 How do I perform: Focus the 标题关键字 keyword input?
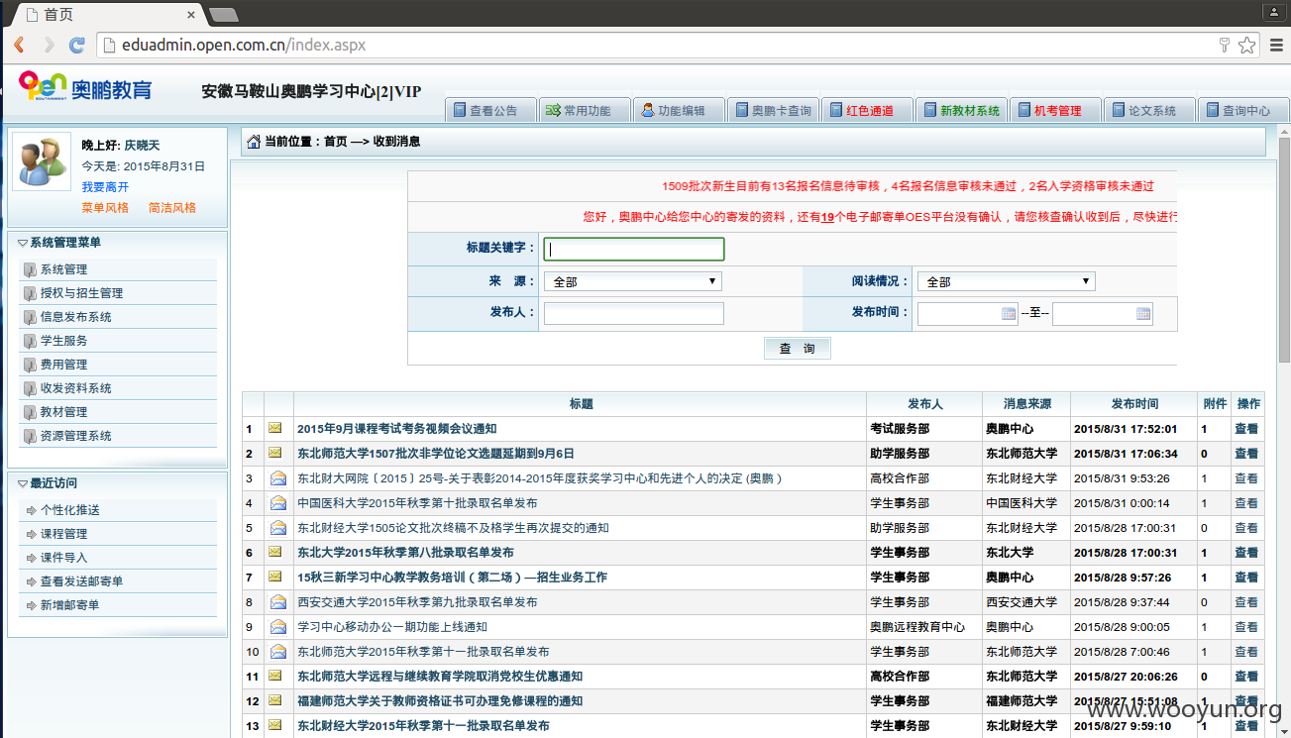click(x=634, y=250)
